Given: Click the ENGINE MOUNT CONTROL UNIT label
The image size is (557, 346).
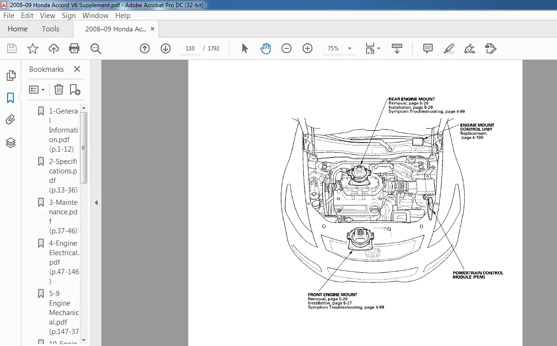Looking at the screenshot, I should click(477, 127).
